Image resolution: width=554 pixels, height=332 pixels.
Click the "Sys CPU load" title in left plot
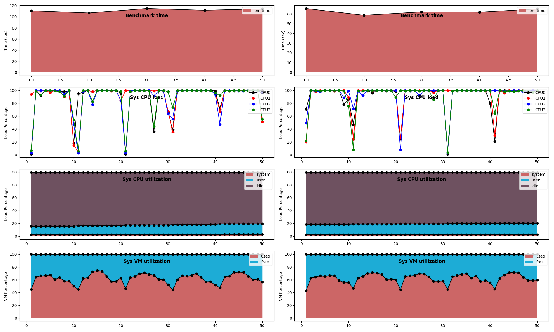(x=147, y=97)
